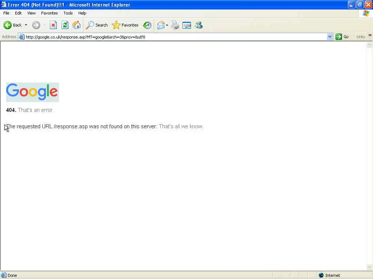The width and height of the screenshot is (373, 279).
Task: Open the Tools menu
Action: pos(68,13)
